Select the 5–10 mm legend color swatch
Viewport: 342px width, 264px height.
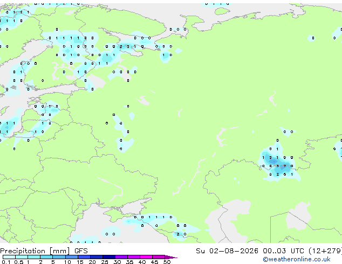[x=59, y=257]
